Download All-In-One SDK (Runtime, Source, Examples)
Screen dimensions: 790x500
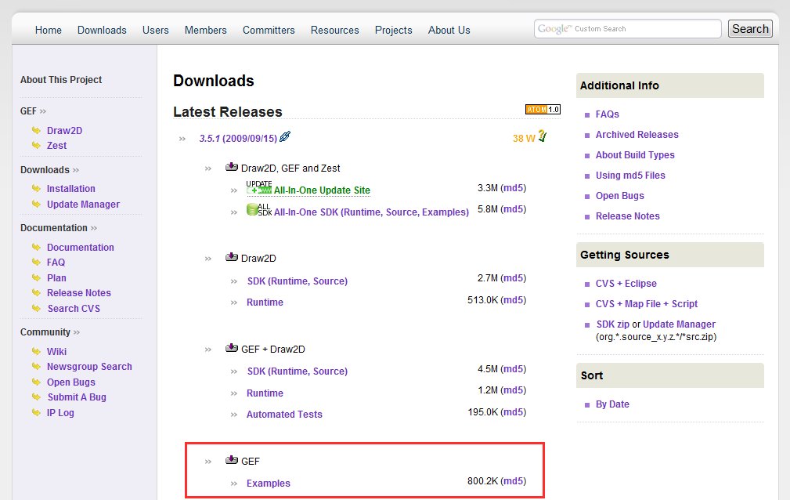coord(371,212)
